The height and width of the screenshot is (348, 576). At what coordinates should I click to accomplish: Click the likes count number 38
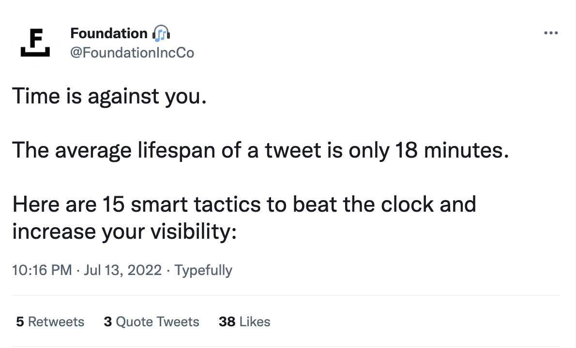point(227,322)
